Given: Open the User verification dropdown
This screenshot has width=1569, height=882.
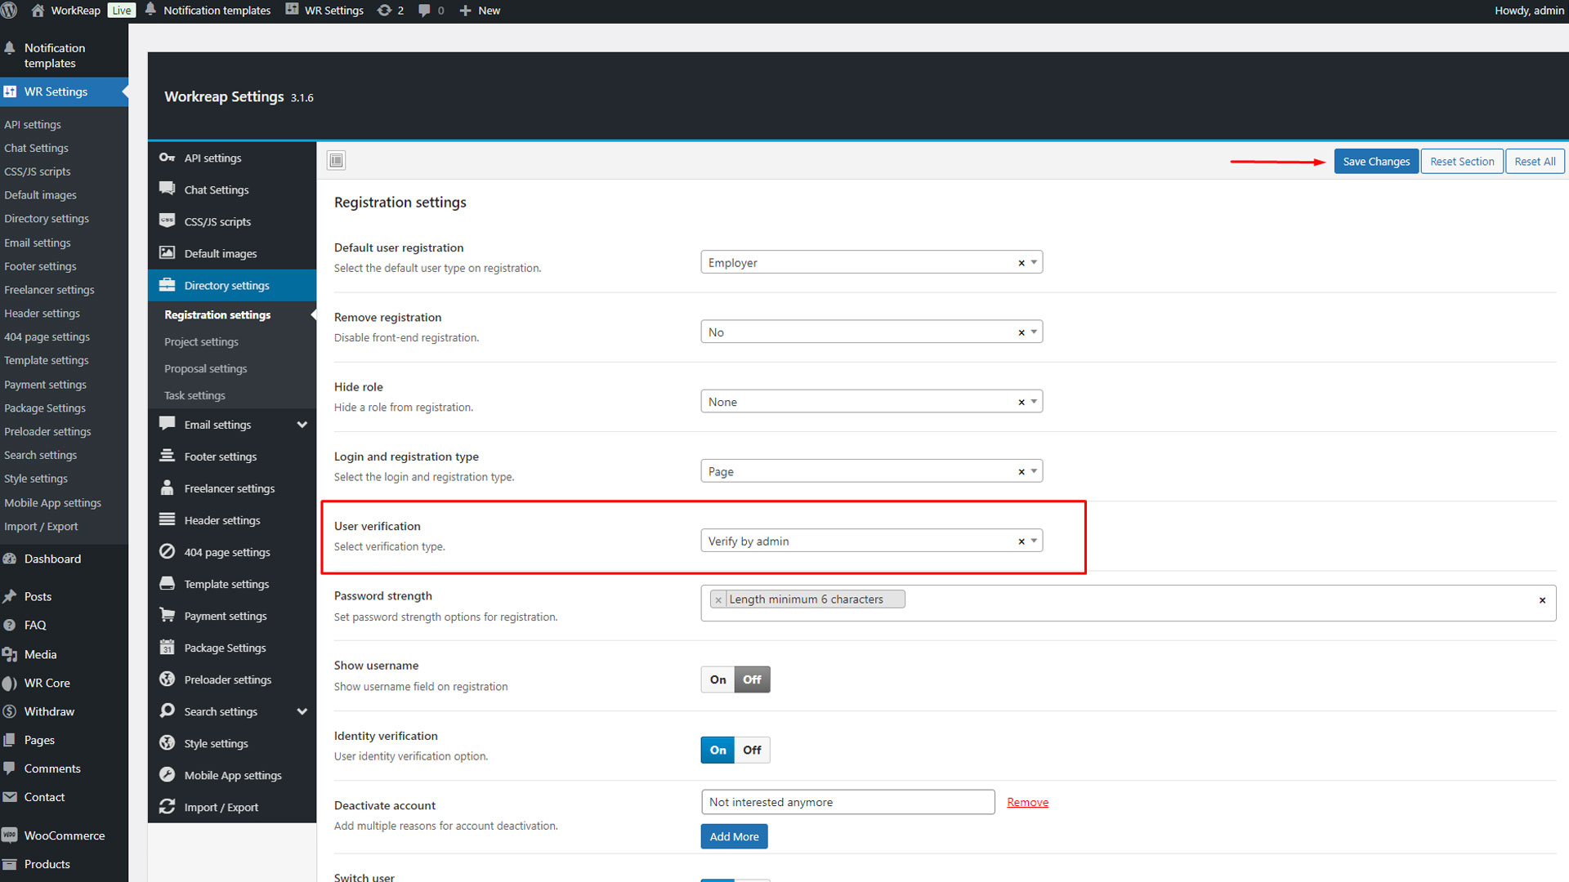Looking at the screenshot, I should click(x=870, y=541).
